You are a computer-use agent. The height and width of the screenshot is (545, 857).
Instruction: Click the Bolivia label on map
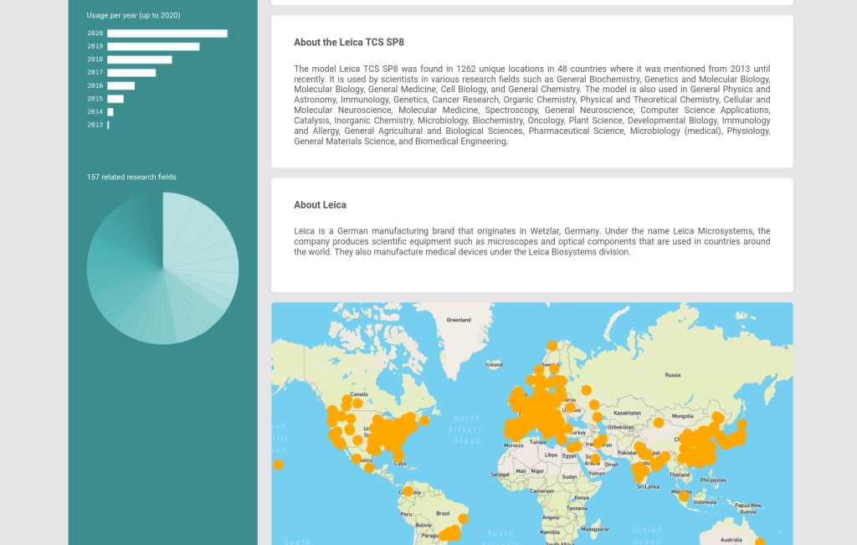tap(423, 525)
